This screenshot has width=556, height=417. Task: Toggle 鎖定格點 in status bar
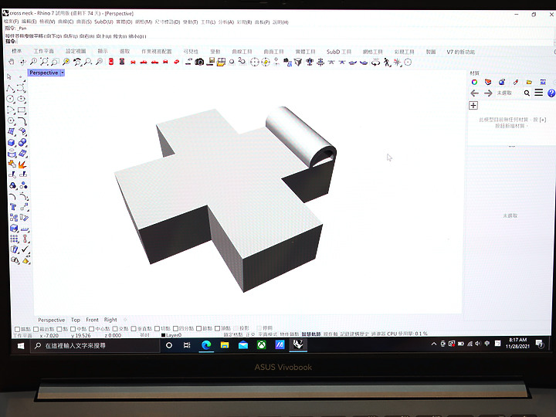pos(233,334)
